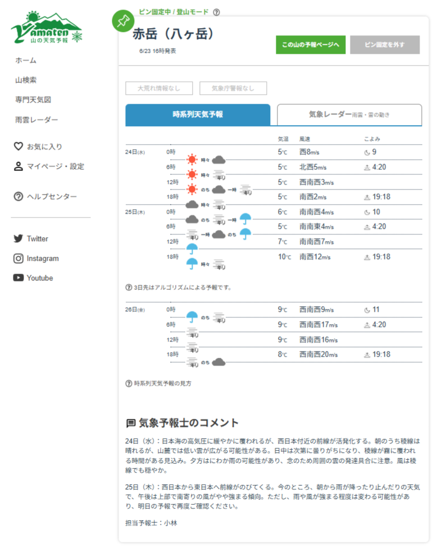Open Twitter link
This screenshot has height=549, width=437.
tap(37, 239)
